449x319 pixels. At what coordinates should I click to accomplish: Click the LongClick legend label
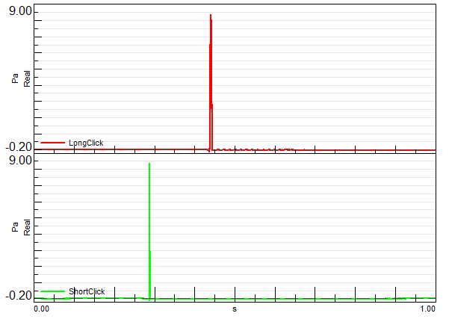tap(85, 143)
